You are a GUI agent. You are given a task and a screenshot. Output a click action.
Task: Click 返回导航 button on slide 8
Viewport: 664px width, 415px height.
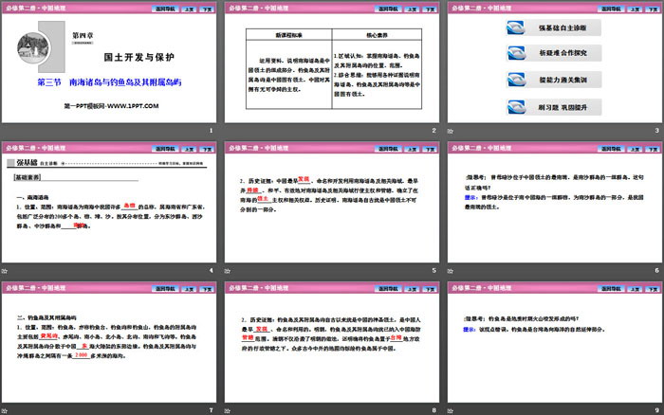[388, 289]
